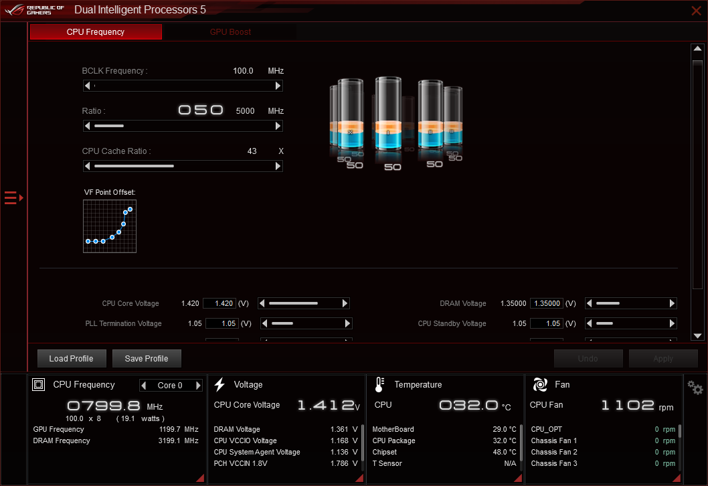Open the left sidebar menu icon
The width and height of the screenshot is (708, 486).
pos(13,197)
